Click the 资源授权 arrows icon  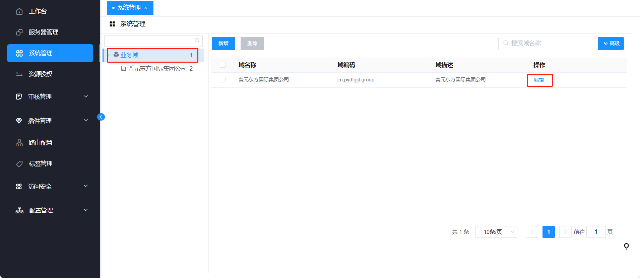(x=19, y=74)
